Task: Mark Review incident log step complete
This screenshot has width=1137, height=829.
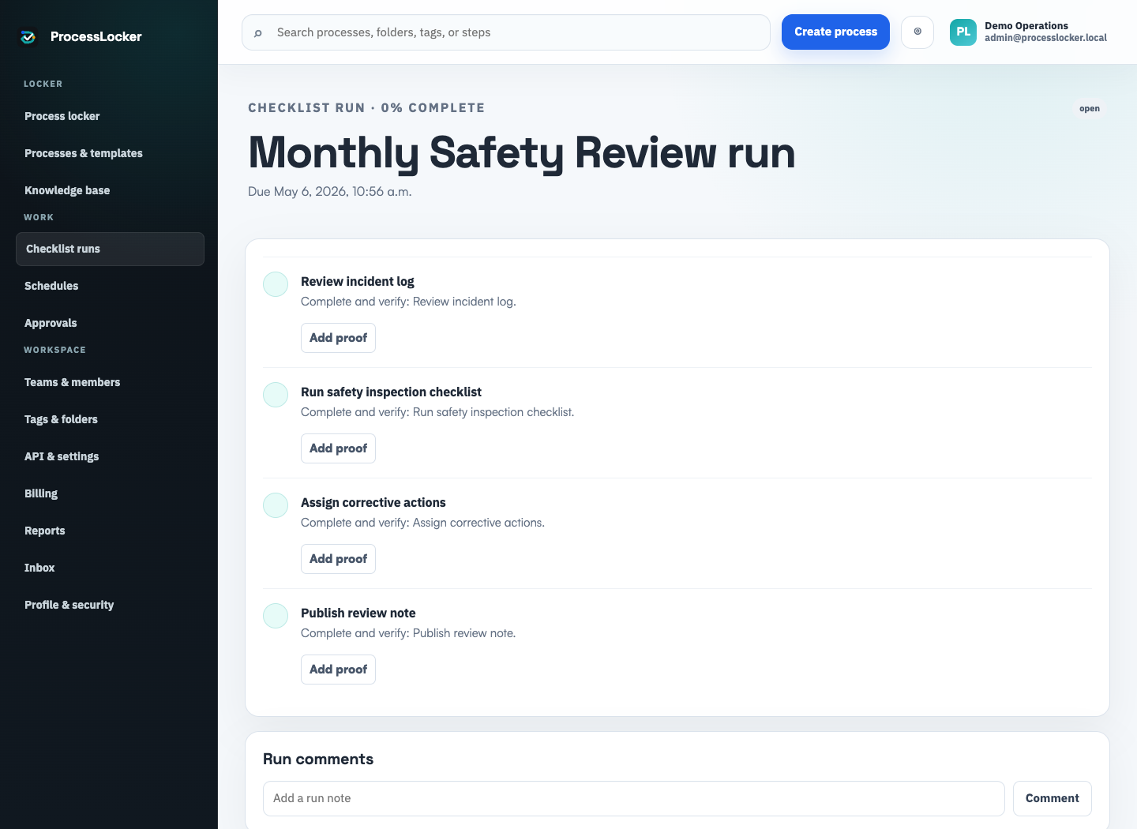Action: coord(276,284)
